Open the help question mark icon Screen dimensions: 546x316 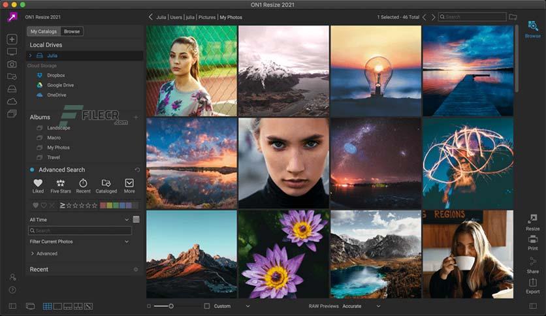point(12,290)
